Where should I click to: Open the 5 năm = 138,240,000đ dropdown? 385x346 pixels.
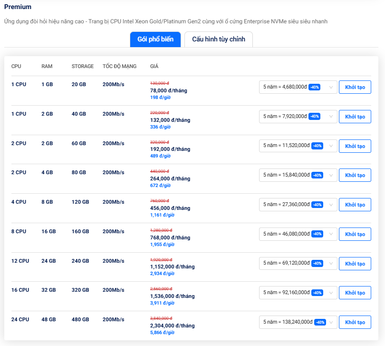(x=298, y=322)
